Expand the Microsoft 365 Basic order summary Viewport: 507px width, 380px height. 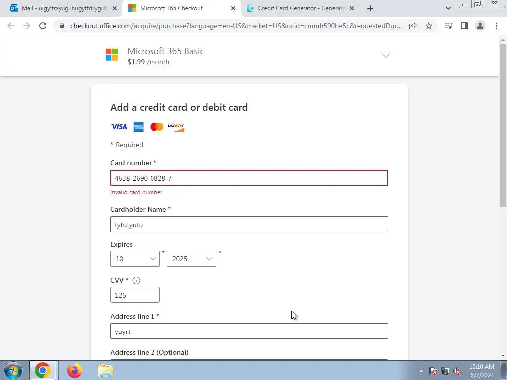click(x=386, y=55)
